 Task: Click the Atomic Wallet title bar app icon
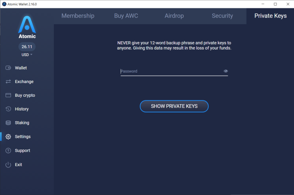(4, 4)
